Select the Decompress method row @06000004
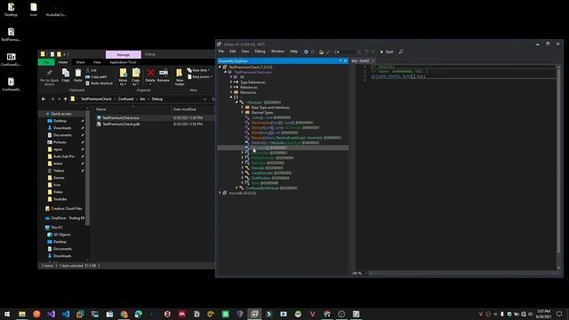 click(282, 123)
